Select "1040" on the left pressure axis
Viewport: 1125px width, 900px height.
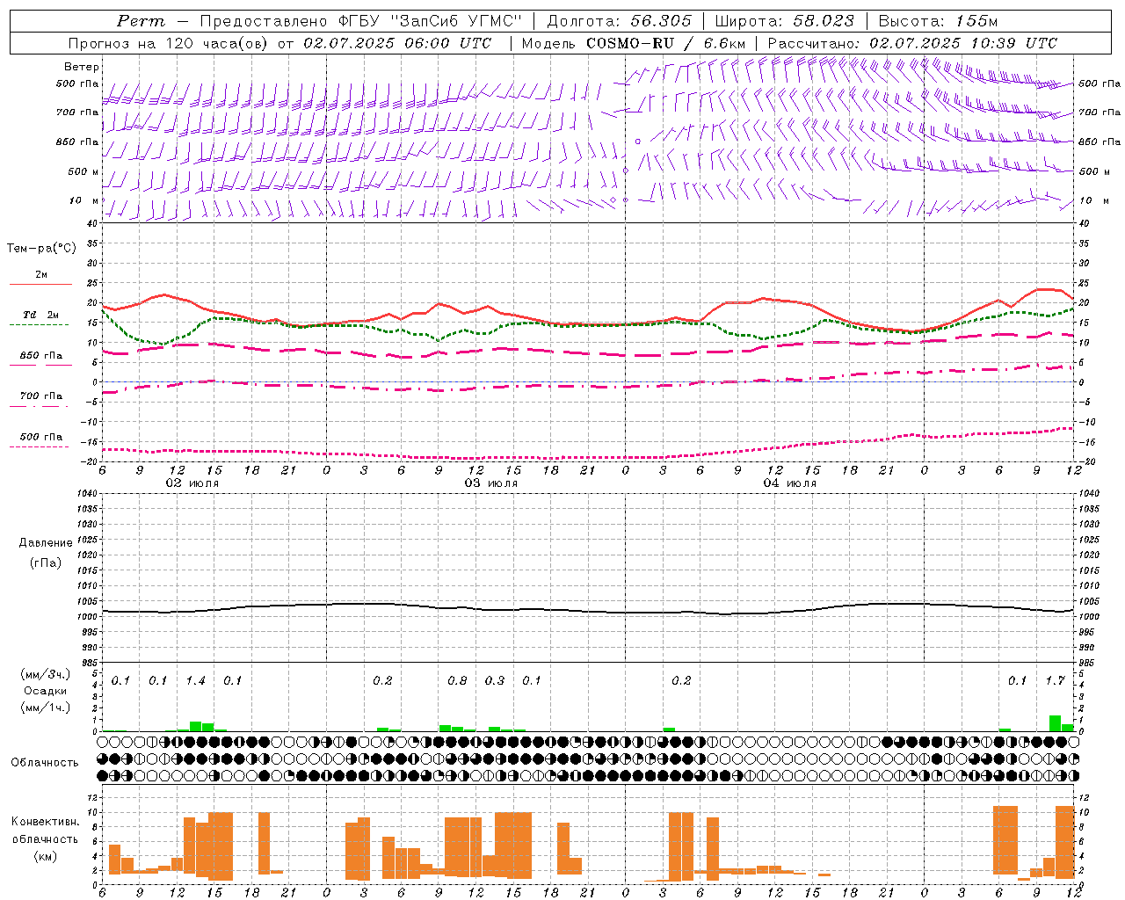(86, 494)
